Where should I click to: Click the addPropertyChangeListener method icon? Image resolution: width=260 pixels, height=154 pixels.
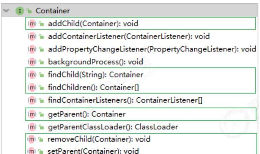point(32,49)
